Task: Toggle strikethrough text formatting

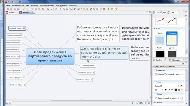Action: (x=172, y=90)
